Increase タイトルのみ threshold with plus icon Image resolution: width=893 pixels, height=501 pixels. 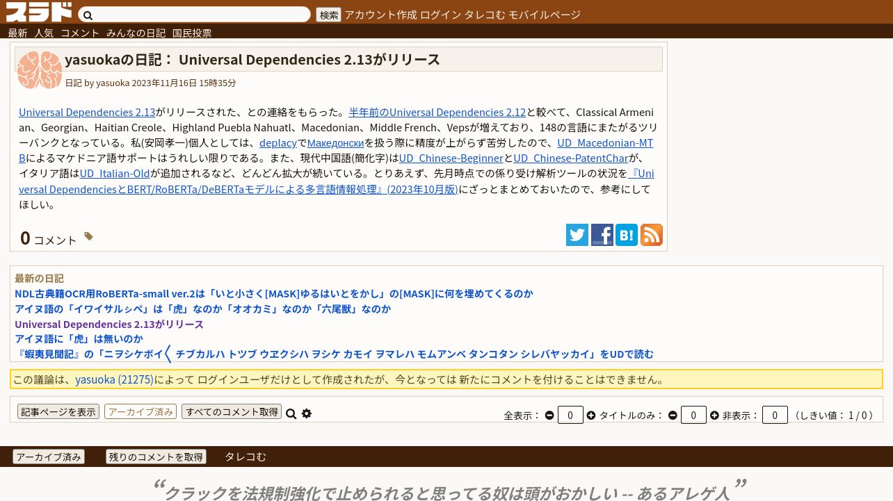(714, 415)
